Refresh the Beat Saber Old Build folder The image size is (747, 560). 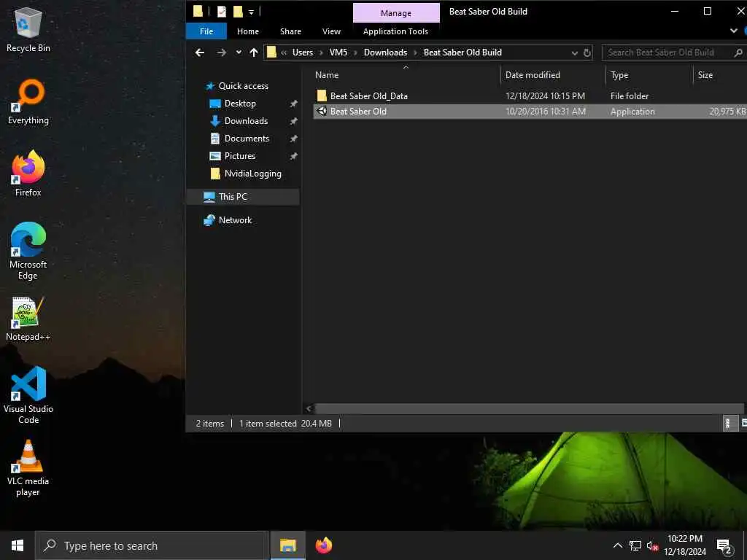(x=587, y=52)
